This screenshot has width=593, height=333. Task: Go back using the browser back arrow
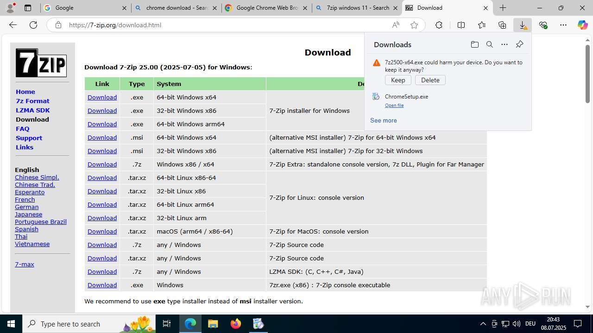click(x=13, y=25)
